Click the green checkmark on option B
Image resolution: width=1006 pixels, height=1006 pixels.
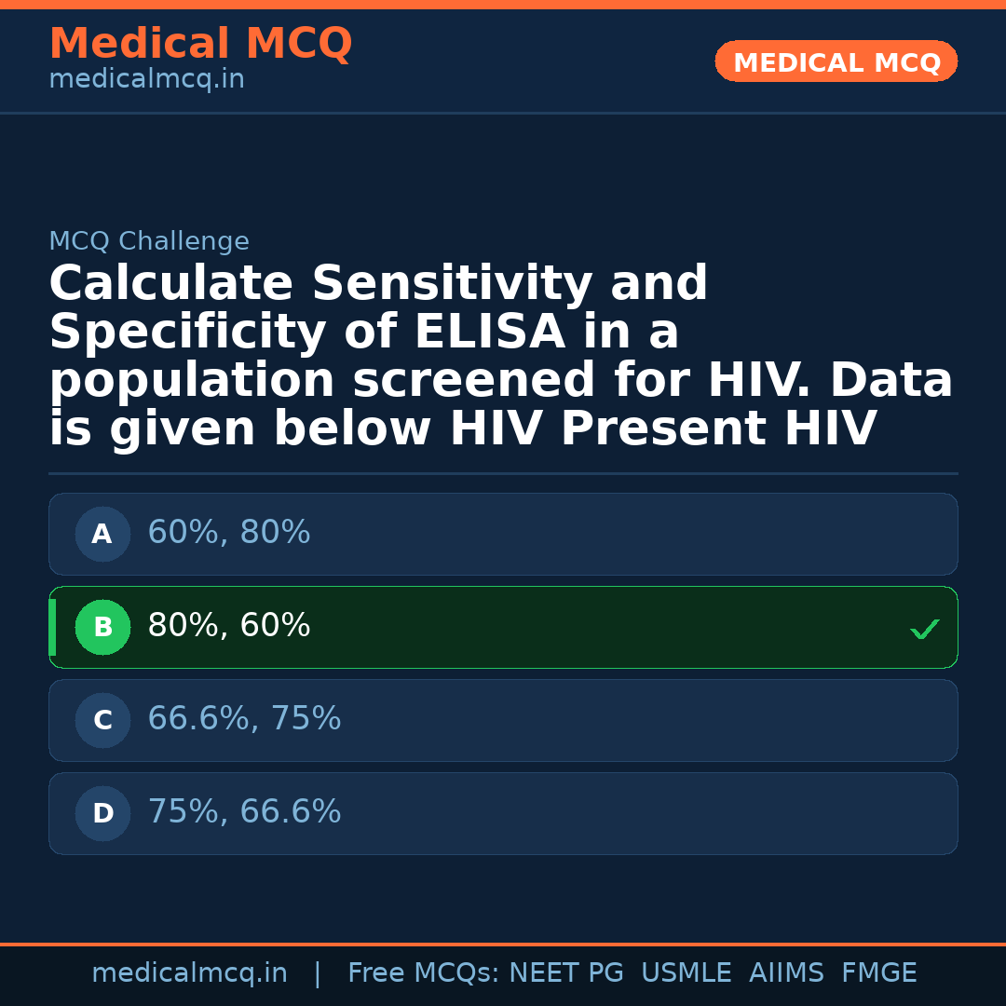click(x=924, y=630)
